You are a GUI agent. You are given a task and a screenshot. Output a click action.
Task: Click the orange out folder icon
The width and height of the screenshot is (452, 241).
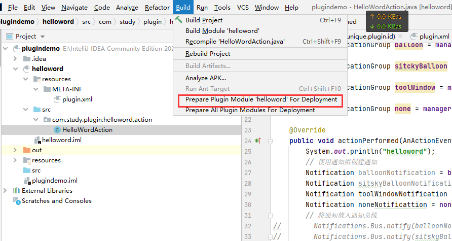tap(27, 150)
